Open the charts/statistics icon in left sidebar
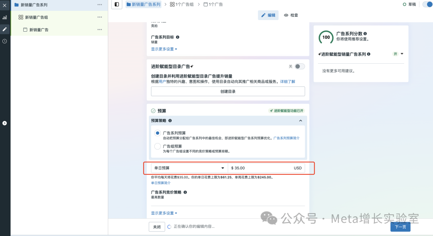The width and height of the screenshot is (433, 236). 5,17
